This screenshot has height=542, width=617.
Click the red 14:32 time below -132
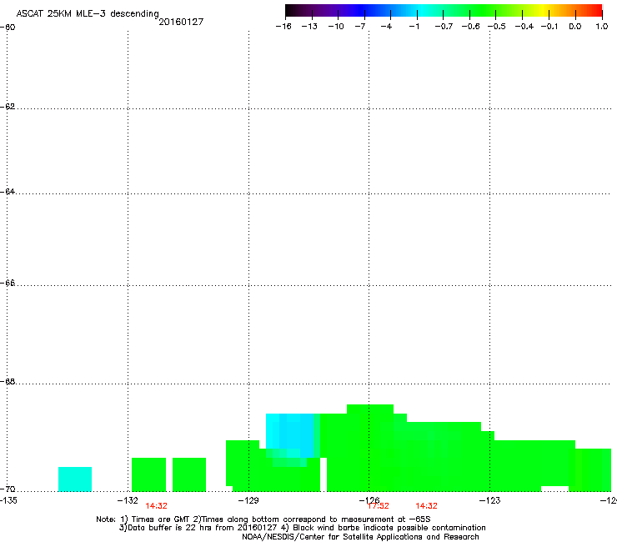click(x=156, y=506)
